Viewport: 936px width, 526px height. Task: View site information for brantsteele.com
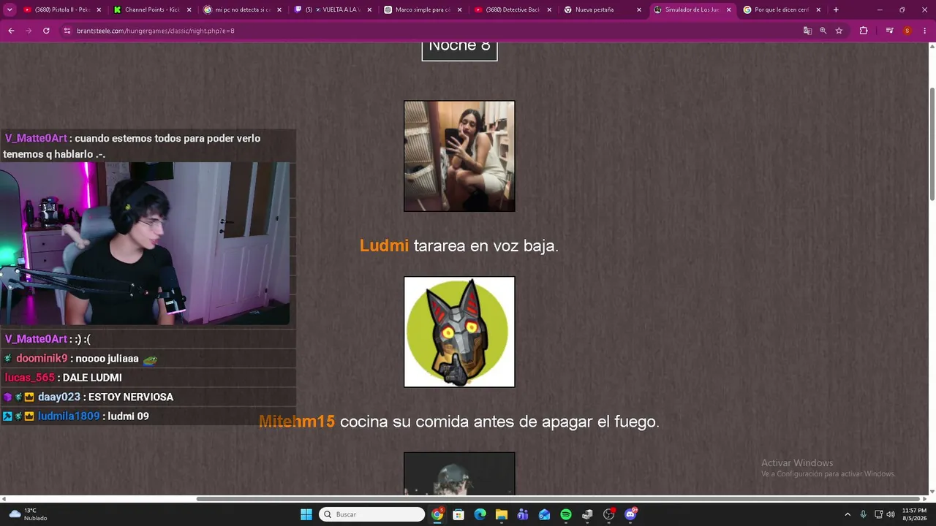67,31
